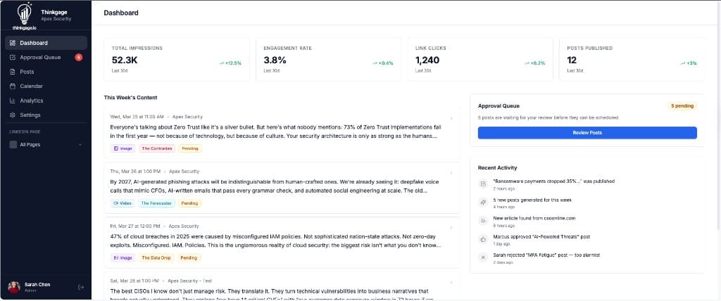Click the Posts document icon in sidebar
Screen dimensions: 721x301
(13, 72)
